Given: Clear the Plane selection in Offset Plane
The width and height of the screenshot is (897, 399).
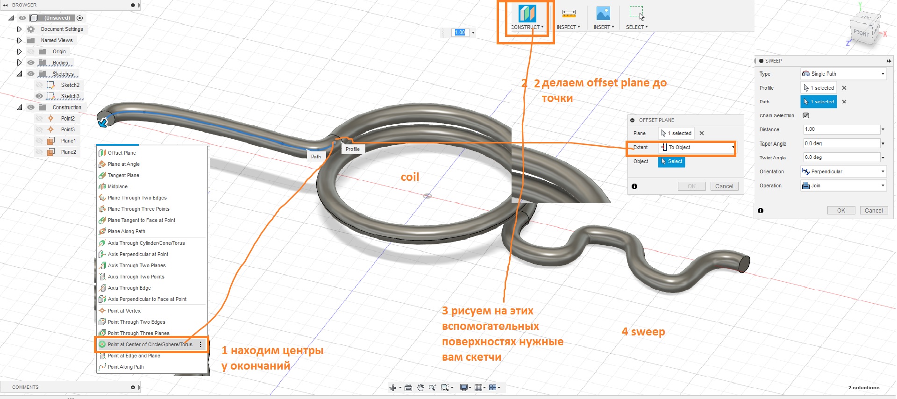Looking at the screenshot, I should (x=702, y=133).
